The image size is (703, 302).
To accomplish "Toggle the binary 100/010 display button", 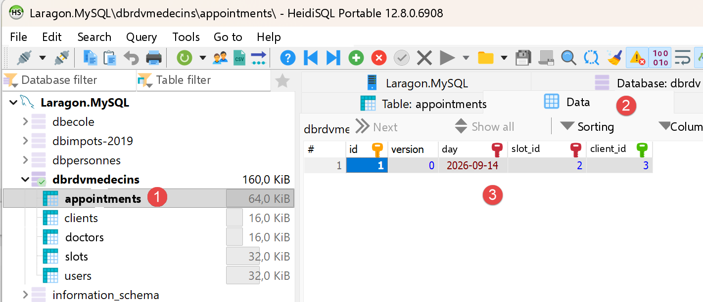I will [660, 58].
